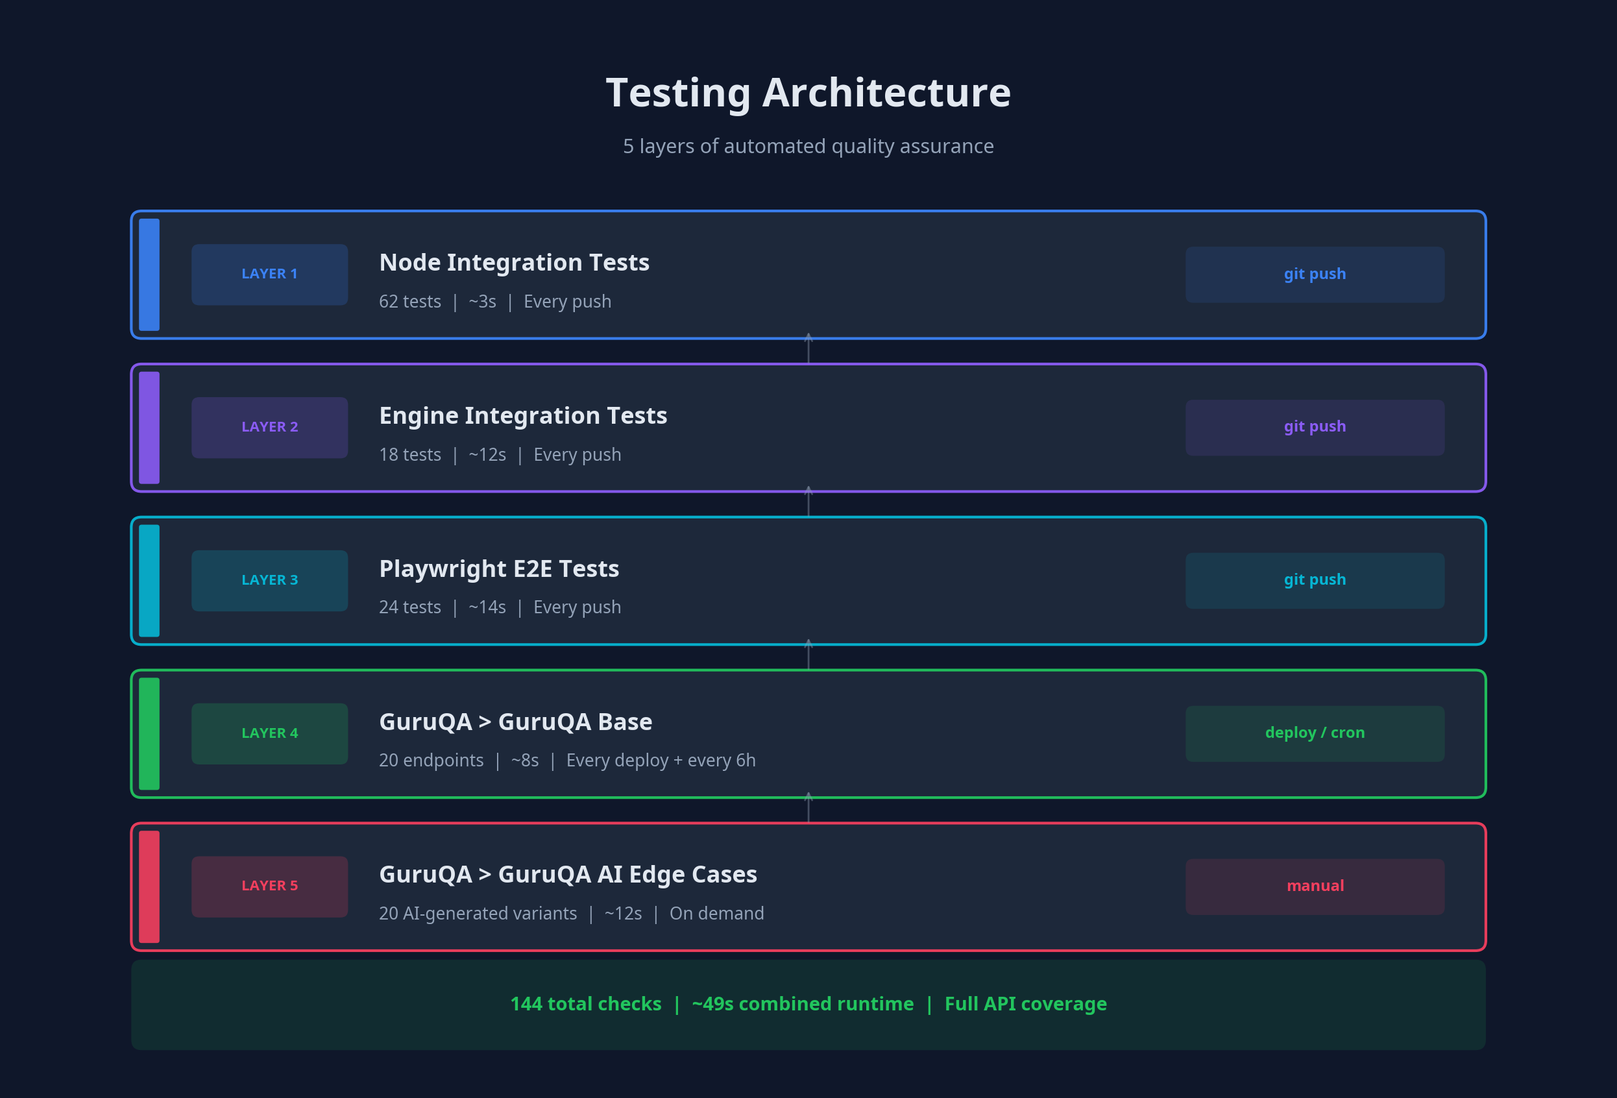Select git push tag in Engine Integration row
1617x1098 pixels.
tap(1315, 427)
